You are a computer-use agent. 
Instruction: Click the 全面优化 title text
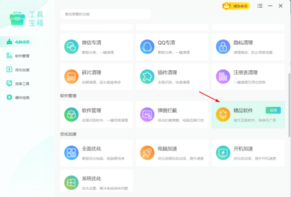[92, 149]
